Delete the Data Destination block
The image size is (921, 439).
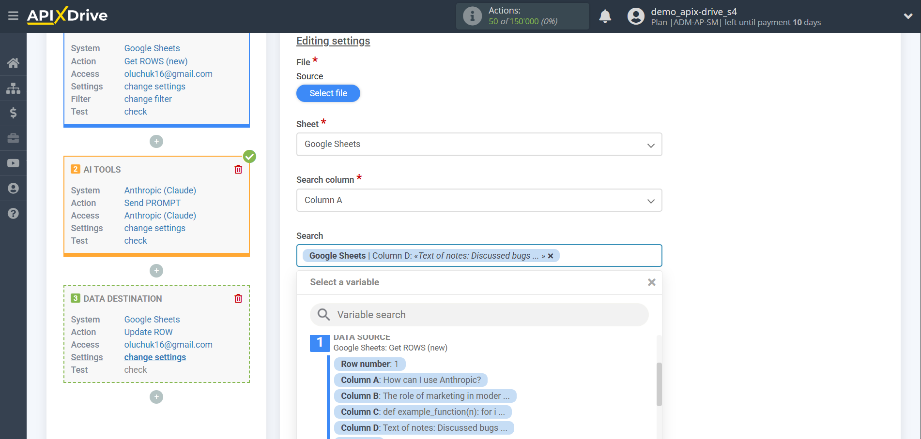238,298
